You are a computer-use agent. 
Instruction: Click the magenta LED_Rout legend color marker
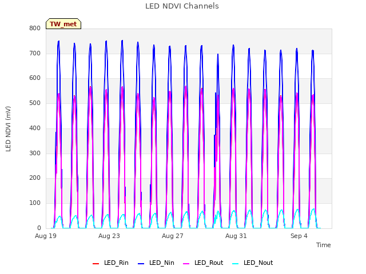[186, 264]
